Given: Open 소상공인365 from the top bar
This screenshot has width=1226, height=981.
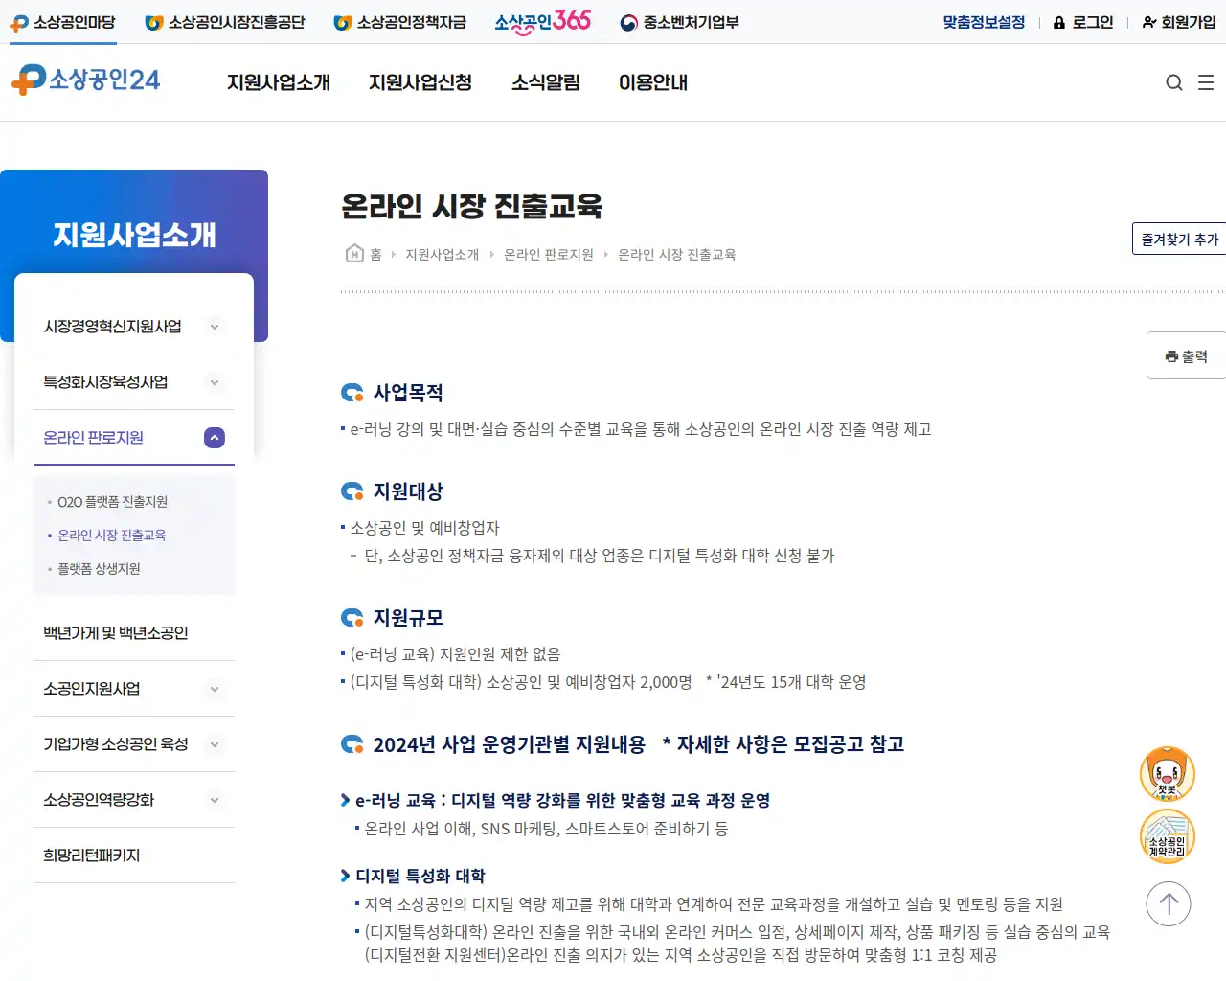Looking at the screenshot, I should (x=542, y=20).
